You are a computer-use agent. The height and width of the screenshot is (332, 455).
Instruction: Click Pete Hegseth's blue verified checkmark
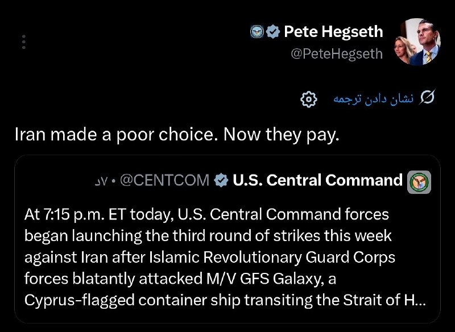pyautogui.click(x=273, y=32)
